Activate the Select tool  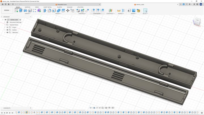click(x=145, y=11)
